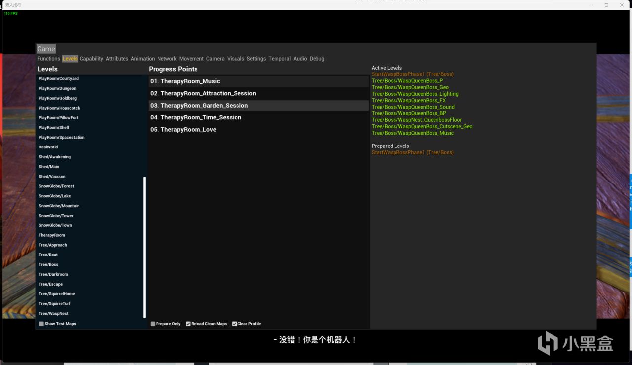632x365 pixels.
Task: Click Tree/Boss/WaspQueenBoss_Cutscene_Geo entry
Action: tap(422, 126)
